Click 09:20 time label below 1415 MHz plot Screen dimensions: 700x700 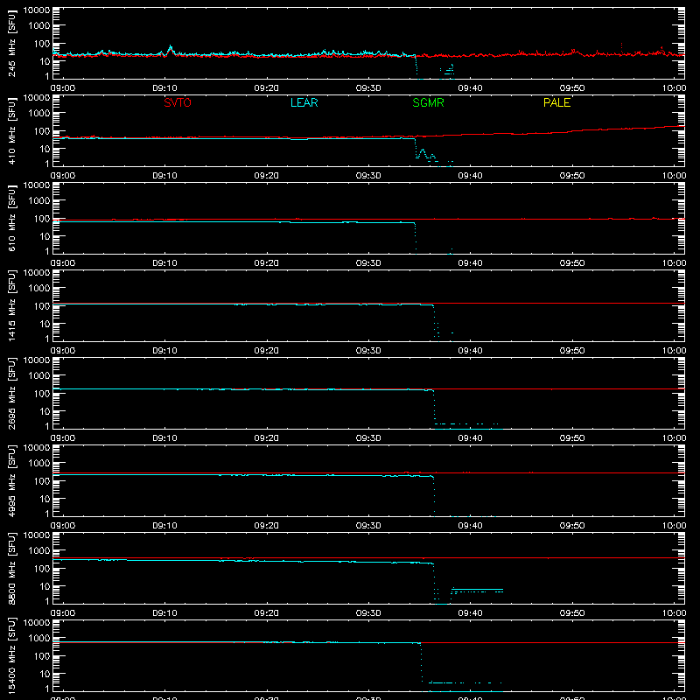(267, 351)
